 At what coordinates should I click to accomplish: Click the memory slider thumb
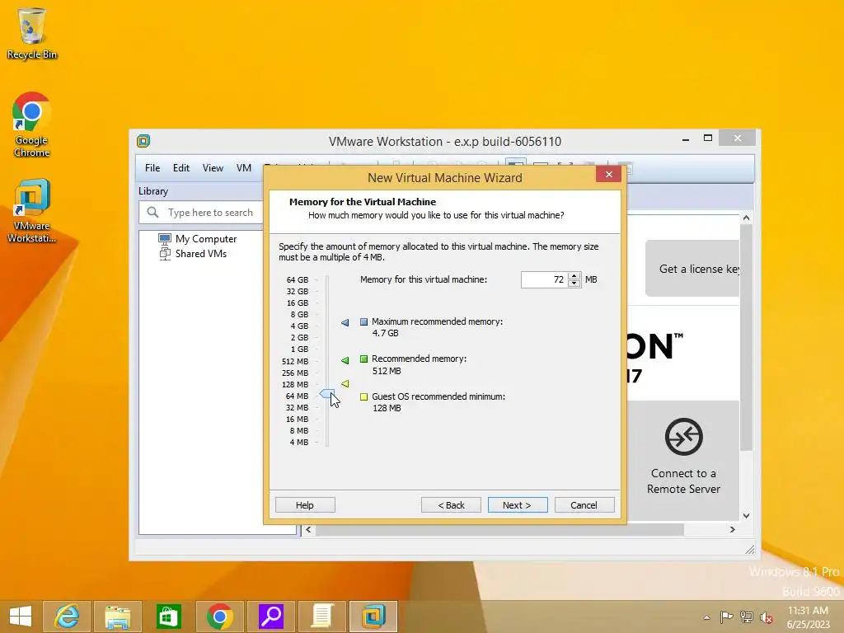(x=326, y=394)
